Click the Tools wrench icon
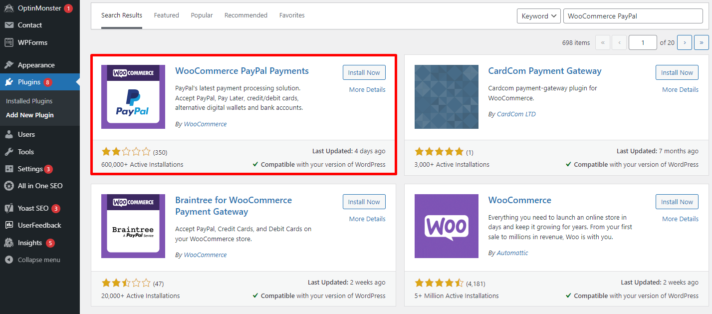This screenshot has height=314, width=712. pos(9,152)
